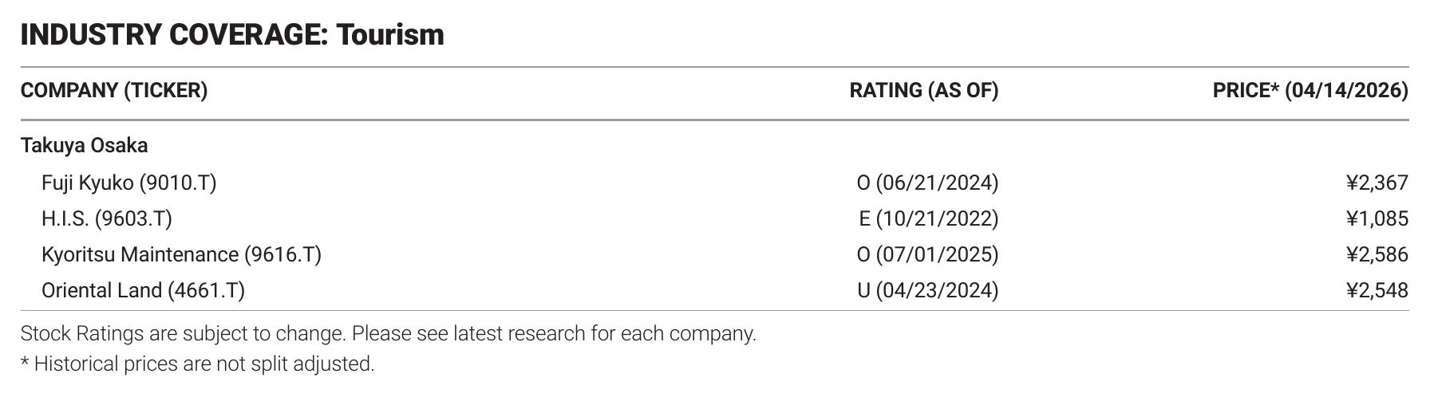Select the Kyoritsu Maintenance price ¥2,586
Image resolution: width=1442 pixels, height=397 pixels.
(1377, 254)
